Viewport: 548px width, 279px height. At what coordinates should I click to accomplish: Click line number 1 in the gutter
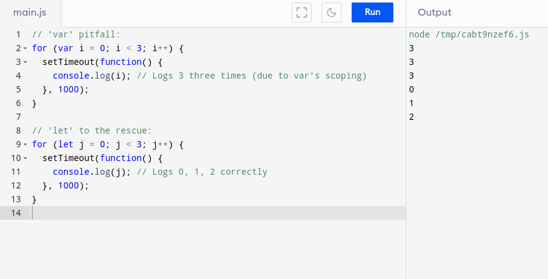(19, 34)
